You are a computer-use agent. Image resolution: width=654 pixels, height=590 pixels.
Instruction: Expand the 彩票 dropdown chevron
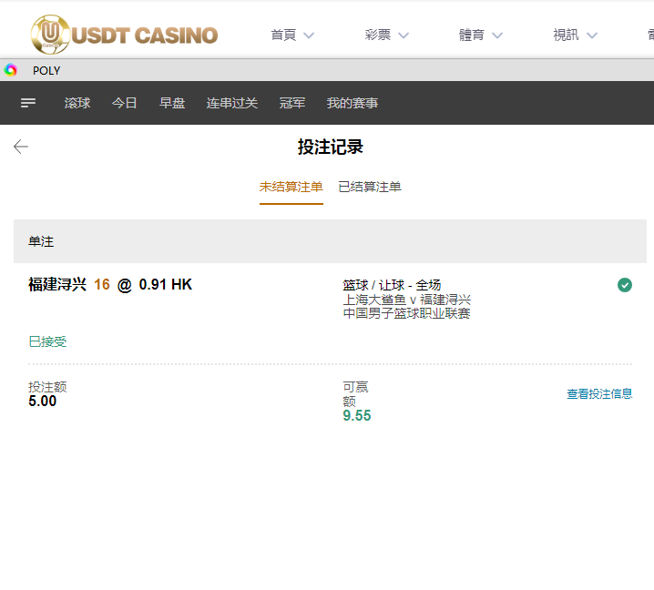[x=403, y=36]
